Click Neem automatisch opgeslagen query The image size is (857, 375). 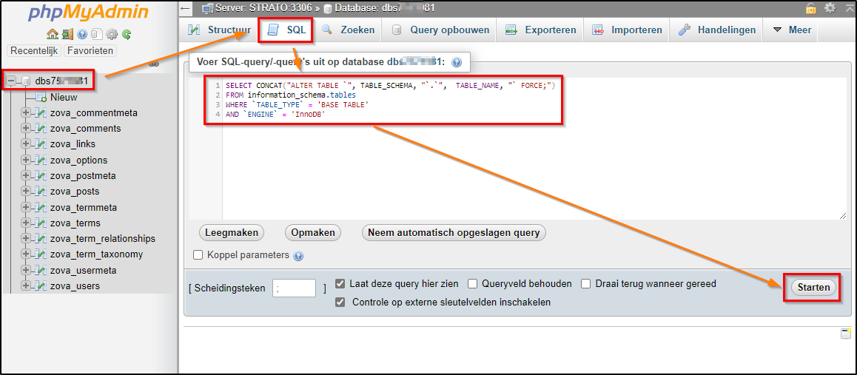454,232
